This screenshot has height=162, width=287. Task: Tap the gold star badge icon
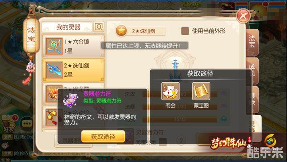pyautogui.click(x=121, y=31)
